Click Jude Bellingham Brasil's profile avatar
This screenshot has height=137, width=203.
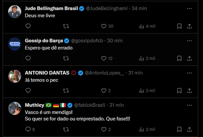[15, 12]
